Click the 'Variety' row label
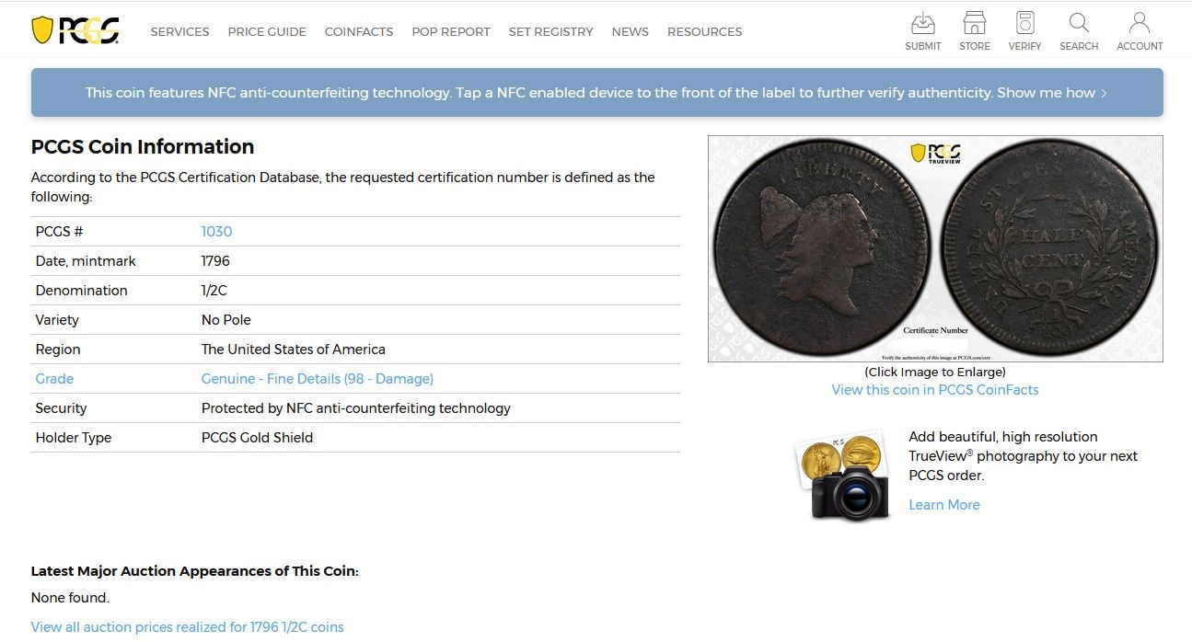Viewport: 1192px width, 642px height. (x=57, y=320)
